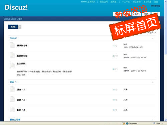Image resolution: width=167 pixels, height=125 pixels.
Task: Click the forum icon next to 默认版块
Action: click(x=12, y=66)
